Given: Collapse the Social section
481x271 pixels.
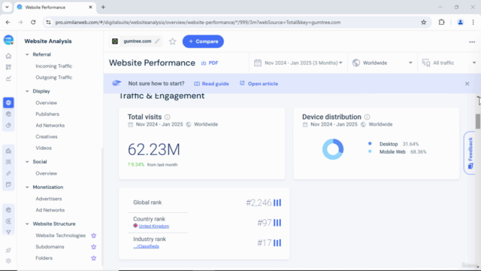Looking at the screenshot, I should [x=27, y=162].
